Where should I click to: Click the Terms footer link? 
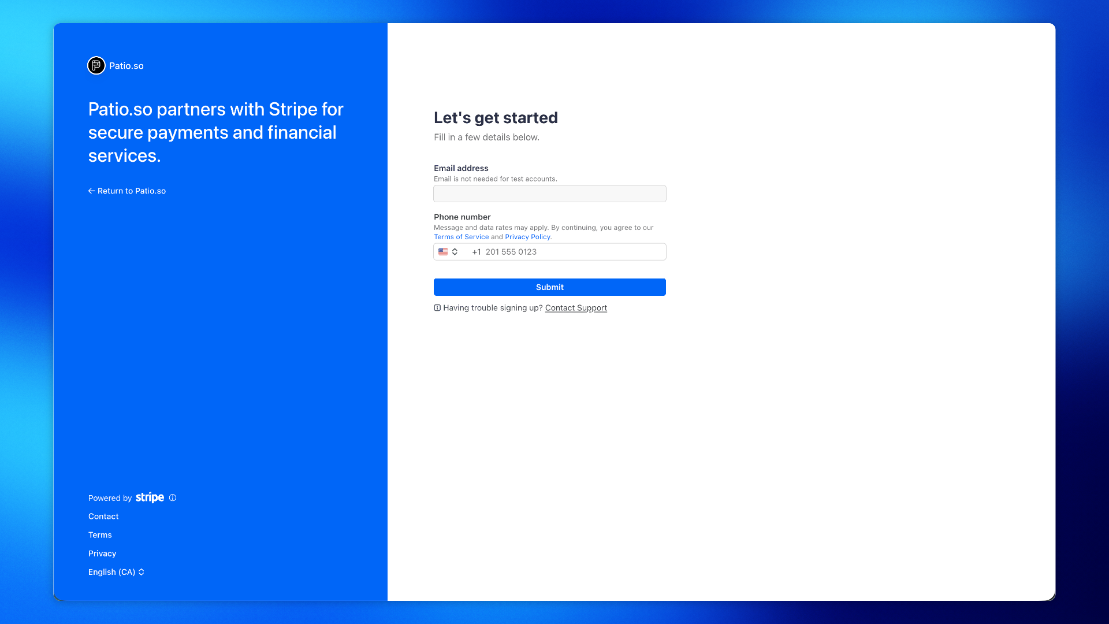point(100,535)
